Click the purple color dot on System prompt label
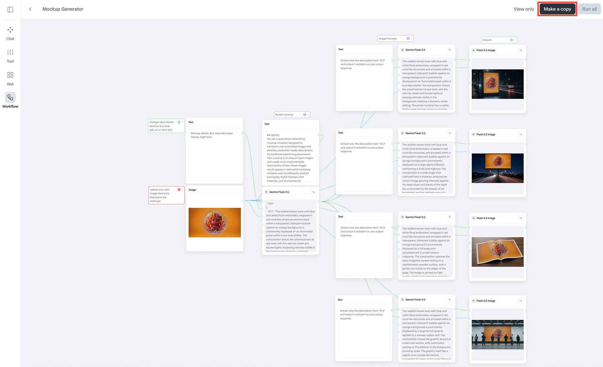 pos(305,115)
